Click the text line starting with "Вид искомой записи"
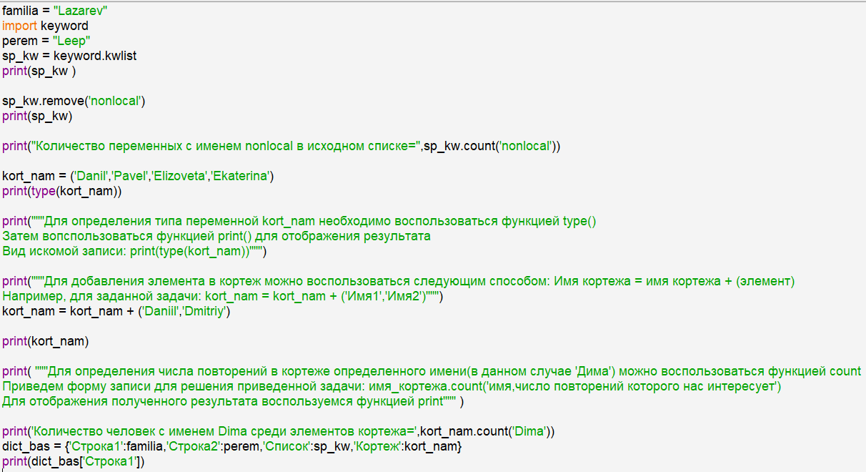 136,251
